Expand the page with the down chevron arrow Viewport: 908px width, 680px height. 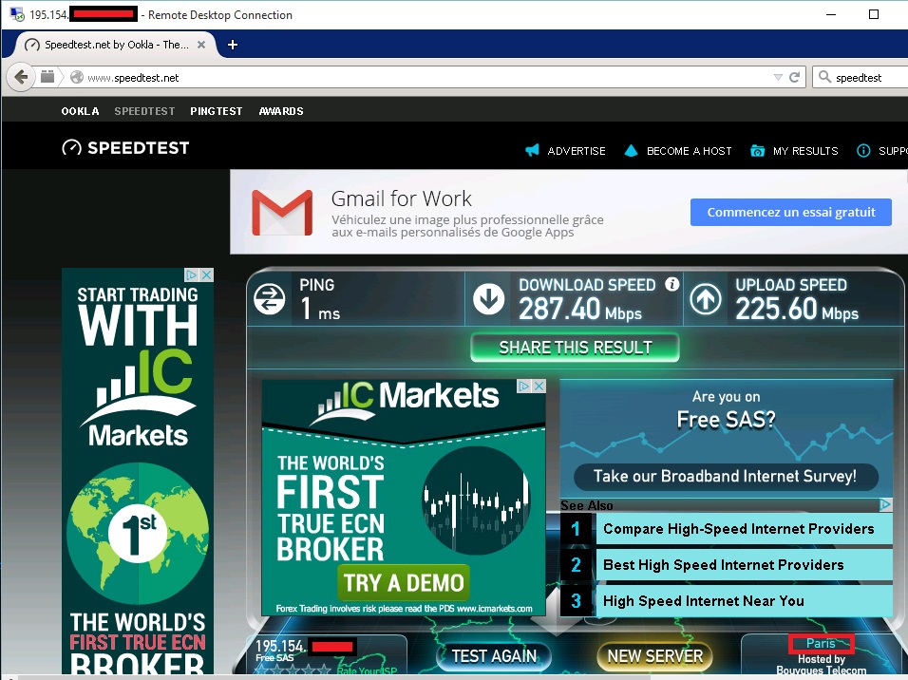coord(555,626)
